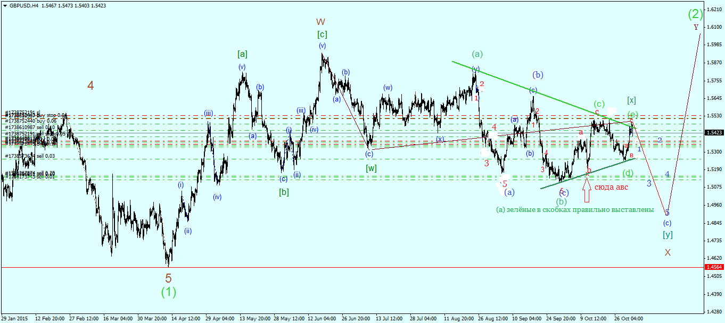The height and width of the screenshot is (323, 725).
Task: Click the green [c] label under W
Action: [322, 35]
